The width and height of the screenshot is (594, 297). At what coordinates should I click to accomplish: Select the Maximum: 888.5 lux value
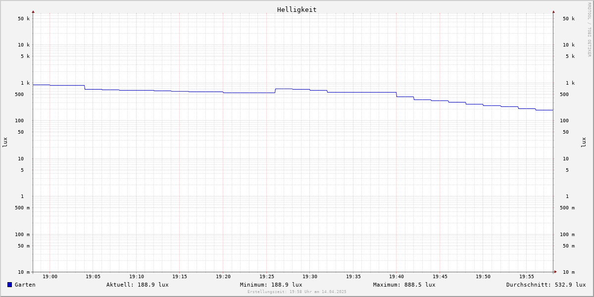[x=404, y=285]
